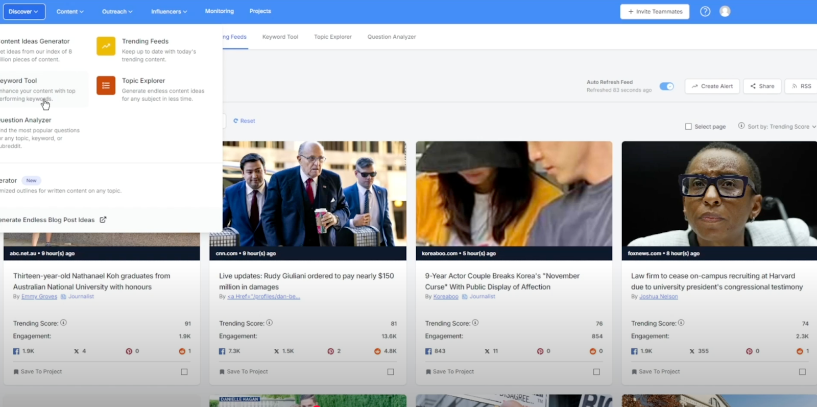Click Save To Project on Korea couple card
The height and width of the screenshot is (407, 817).
click(x=449, y=372)
